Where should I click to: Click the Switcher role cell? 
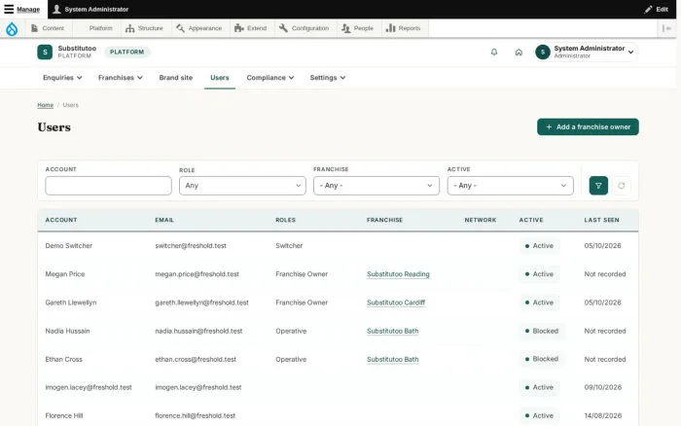coord(289,246)
